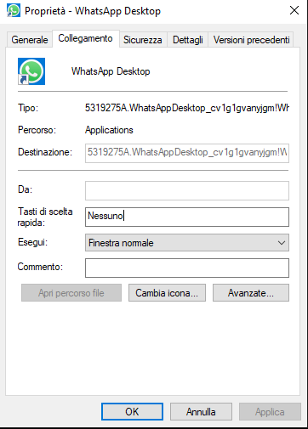This screenshot has height=429, width=308.
Task: Click into the Commento field
Action: point(187,268)
